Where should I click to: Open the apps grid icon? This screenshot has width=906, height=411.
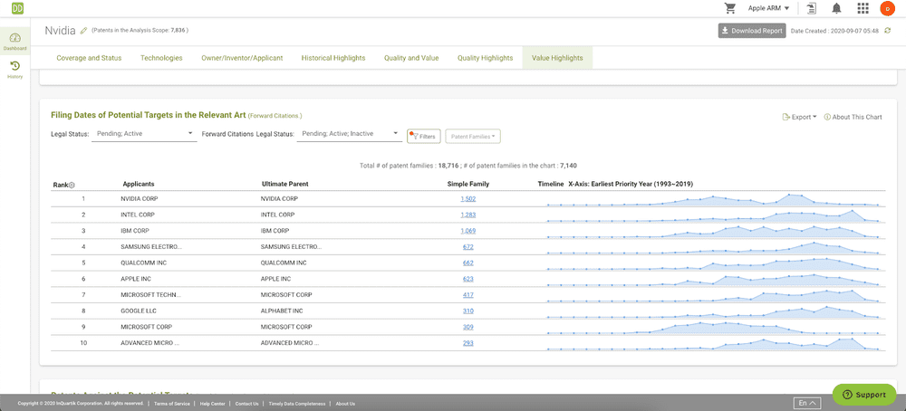(x=863, y=8)
